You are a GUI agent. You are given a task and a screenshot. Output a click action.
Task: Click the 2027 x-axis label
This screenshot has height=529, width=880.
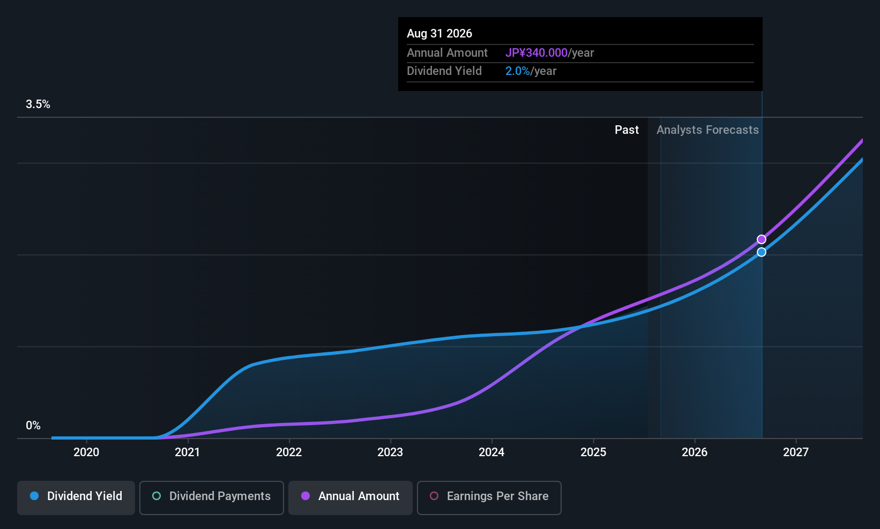click(796, 452)
